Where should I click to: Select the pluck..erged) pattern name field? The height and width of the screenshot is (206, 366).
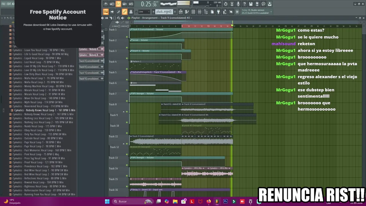tap(164, 12)
